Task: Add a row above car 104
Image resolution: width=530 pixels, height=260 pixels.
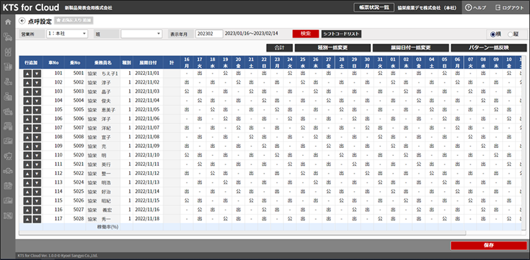Action: click(27, 101)
